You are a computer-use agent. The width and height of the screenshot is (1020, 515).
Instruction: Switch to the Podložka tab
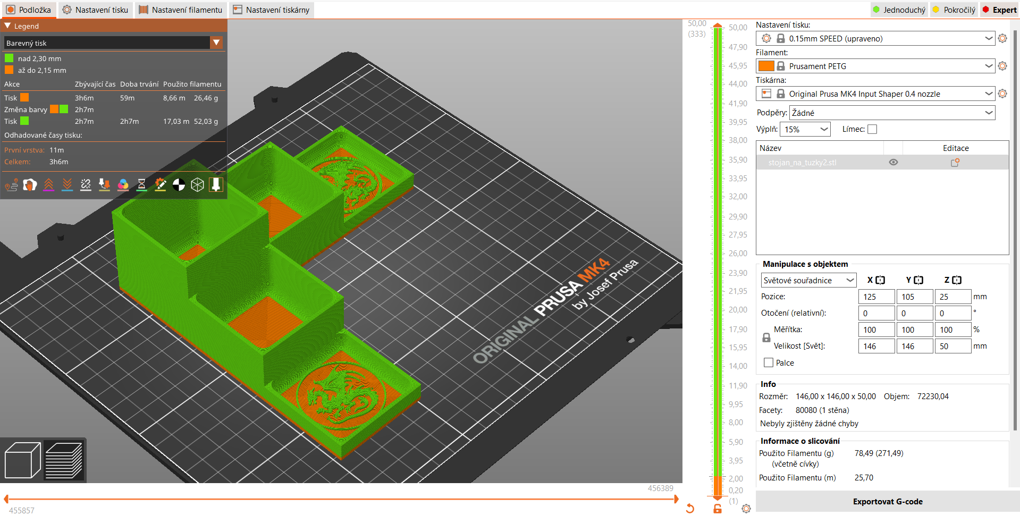[x=29, y=10]
